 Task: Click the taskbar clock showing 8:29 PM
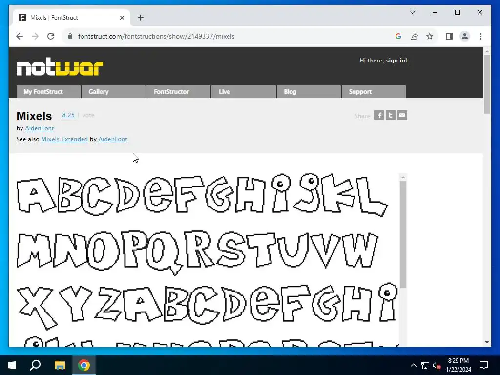click(458, 365)
